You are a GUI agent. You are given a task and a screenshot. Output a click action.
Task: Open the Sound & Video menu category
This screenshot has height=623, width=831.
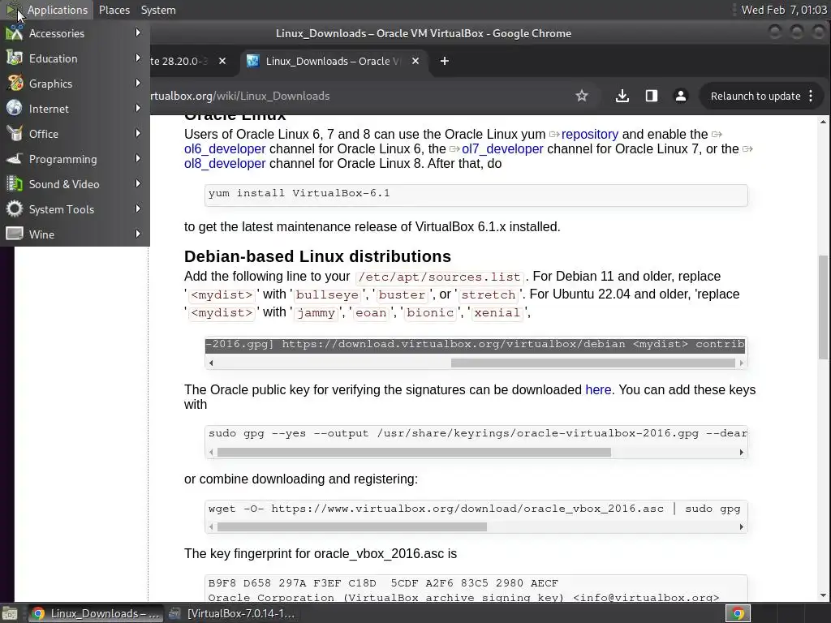[x=75, y=184]
